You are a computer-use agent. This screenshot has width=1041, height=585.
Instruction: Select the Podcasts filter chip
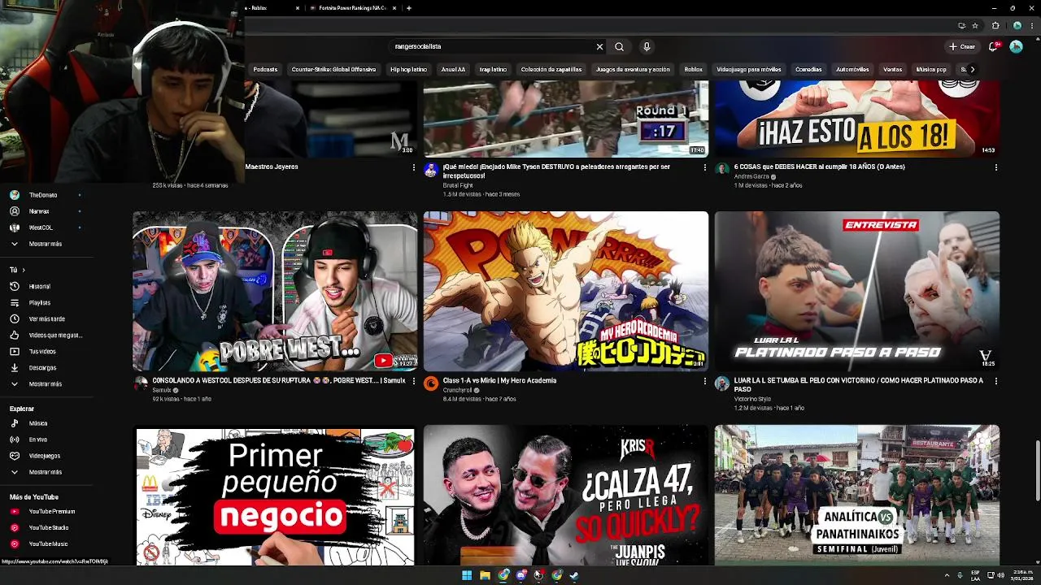click(265, 69)
